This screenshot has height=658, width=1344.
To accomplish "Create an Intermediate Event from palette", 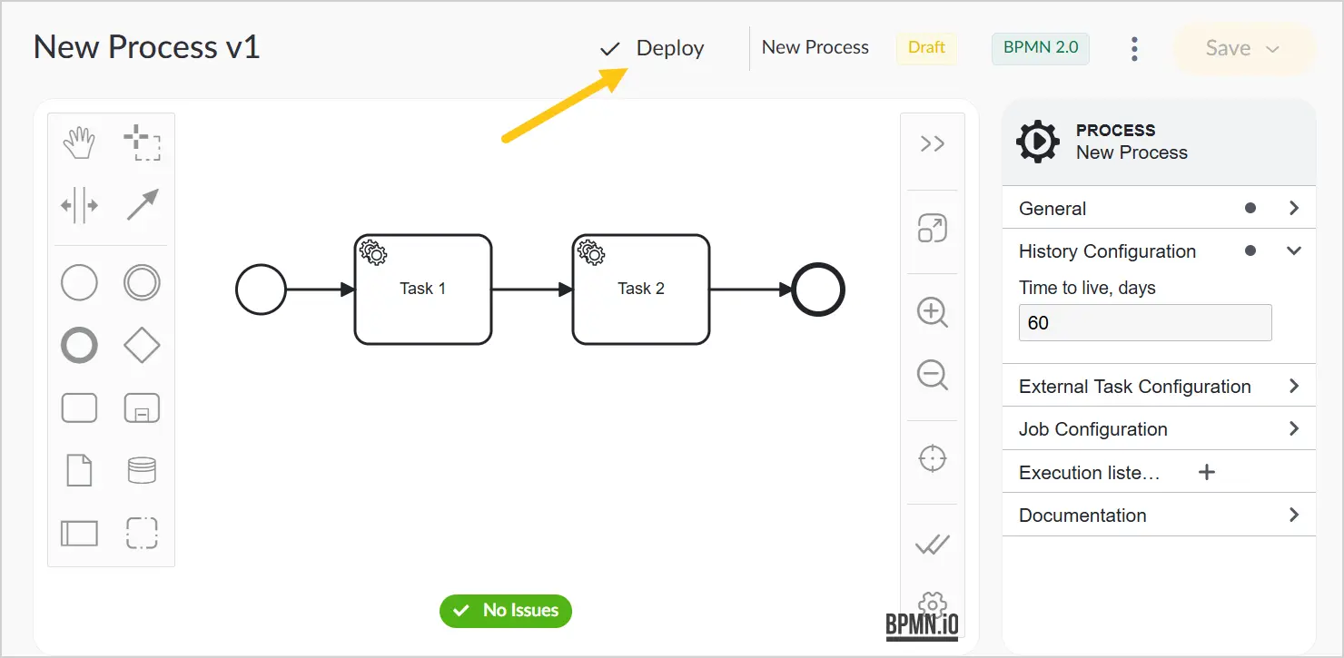I will pyautogui.click(x=142, y=283).
